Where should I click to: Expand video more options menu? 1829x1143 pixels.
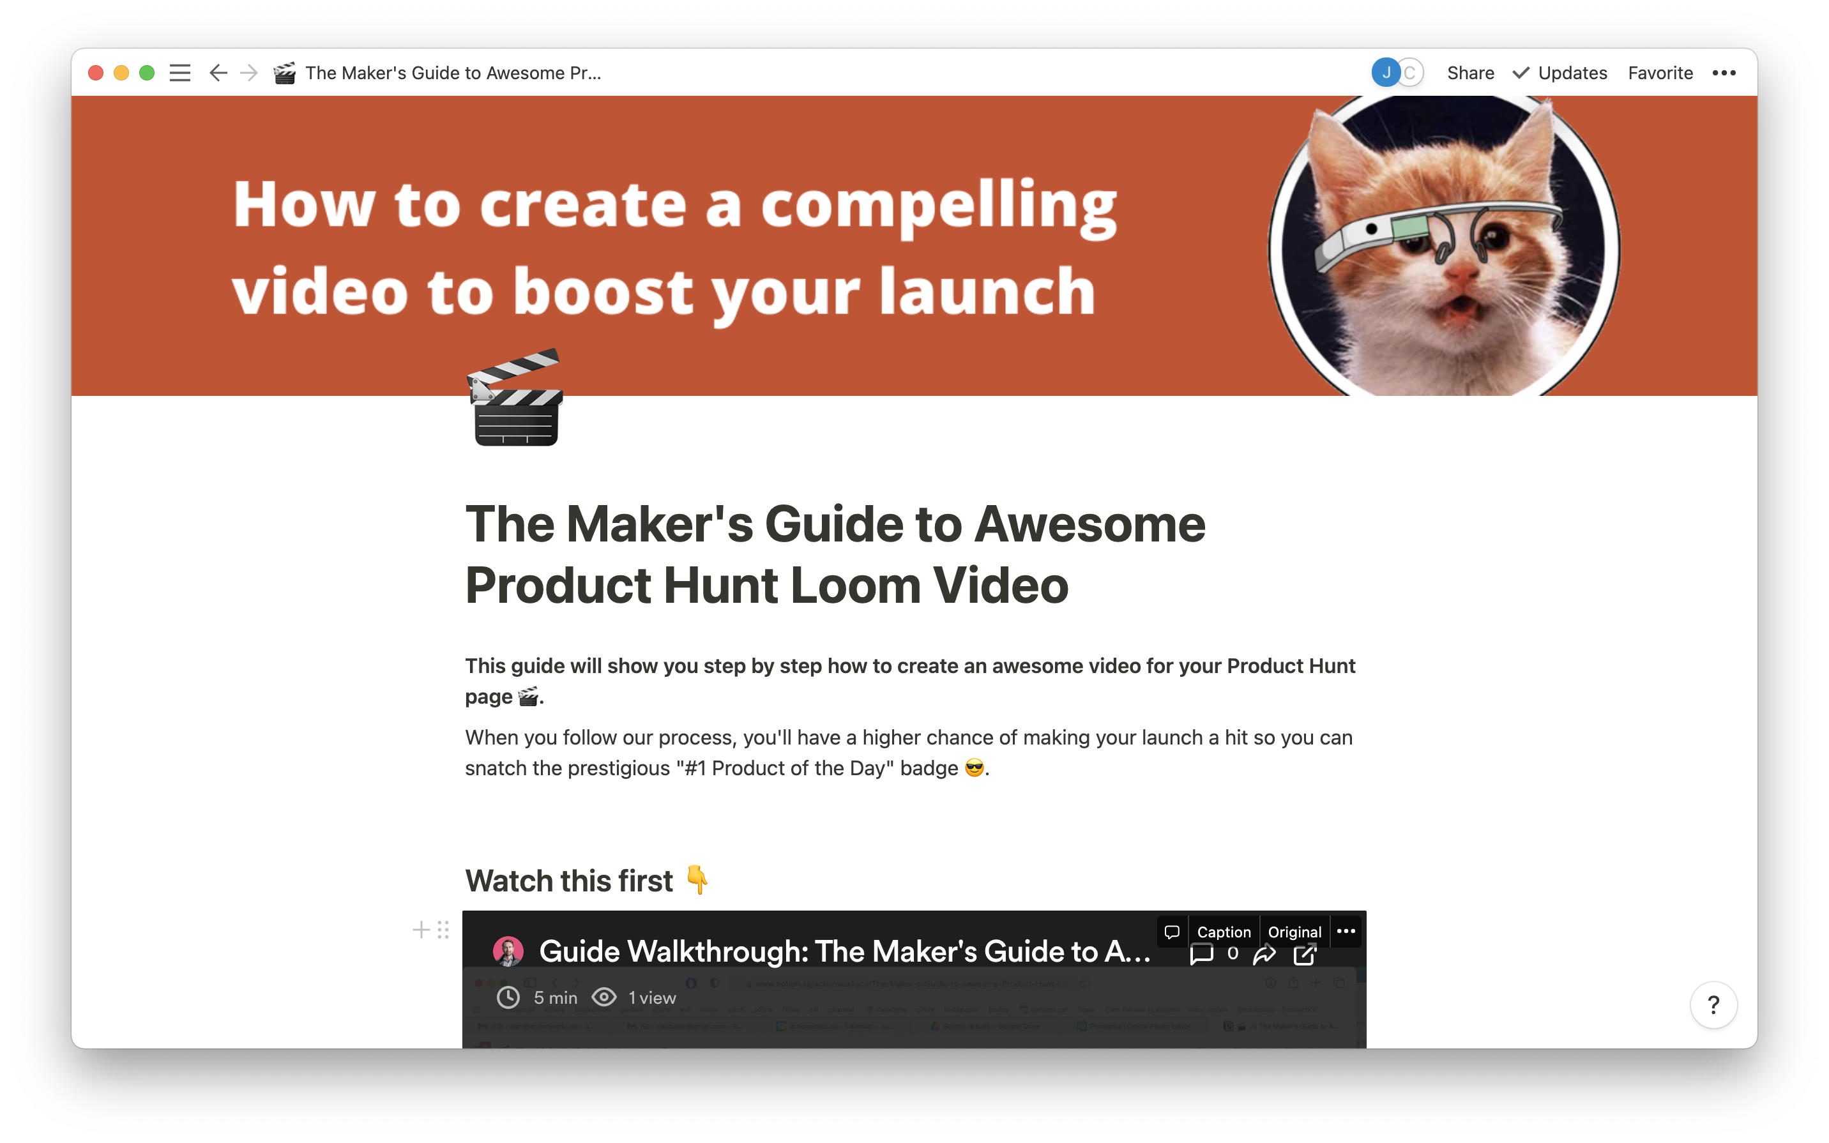click(x=1346, y=931)
